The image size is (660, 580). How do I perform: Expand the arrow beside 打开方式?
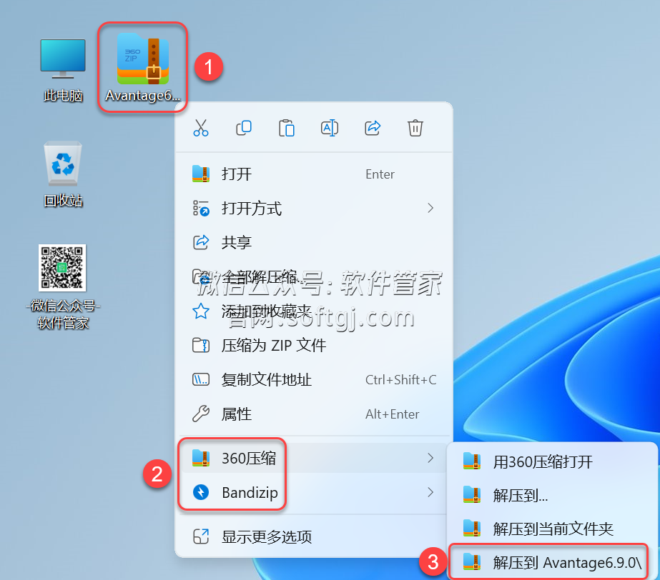430,208
